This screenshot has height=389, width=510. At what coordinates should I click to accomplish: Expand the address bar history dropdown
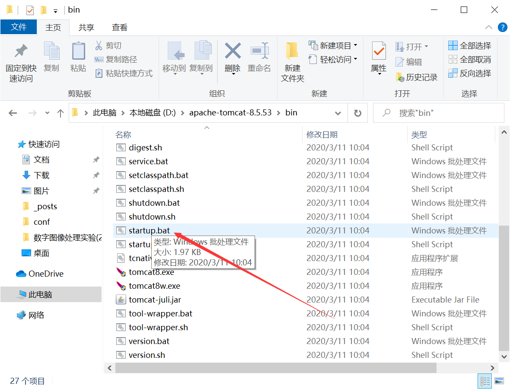[x=338, y=113]
